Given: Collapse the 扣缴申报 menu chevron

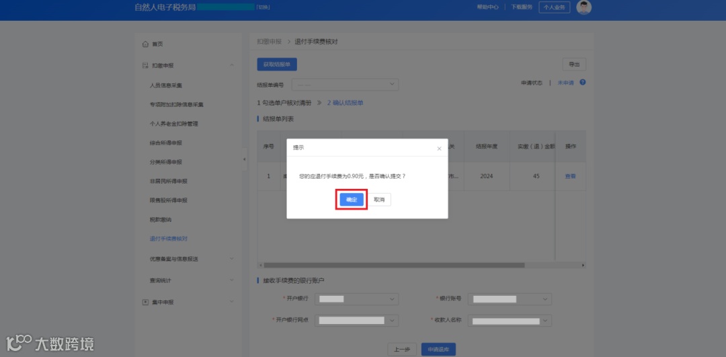Looking at the screenshot, I should [x=231, y=66].
